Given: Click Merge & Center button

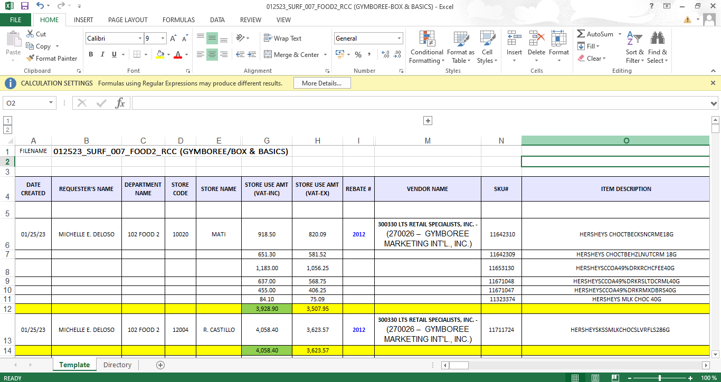Looking at the screenshot, I should (x=291, y=54).
